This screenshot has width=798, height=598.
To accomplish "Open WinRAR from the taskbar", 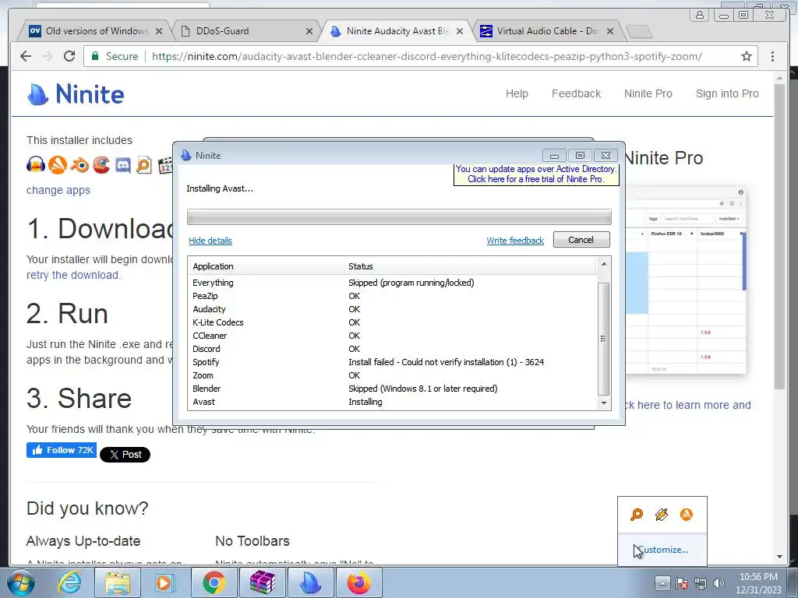I will pos(262,582).
